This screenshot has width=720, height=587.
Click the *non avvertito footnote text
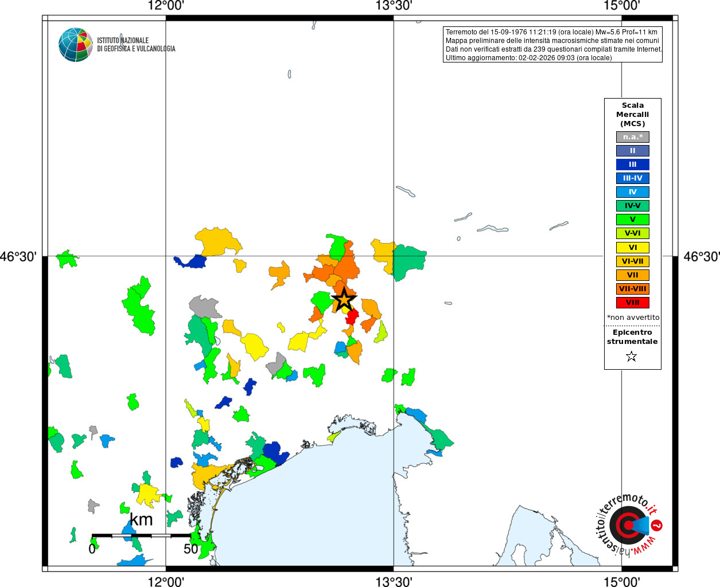(633, 317)
